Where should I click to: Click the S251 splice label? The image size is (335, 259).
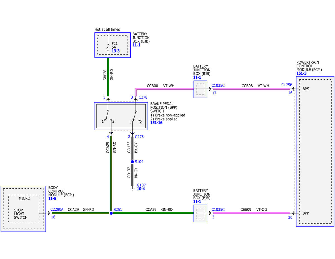[118, 209]
